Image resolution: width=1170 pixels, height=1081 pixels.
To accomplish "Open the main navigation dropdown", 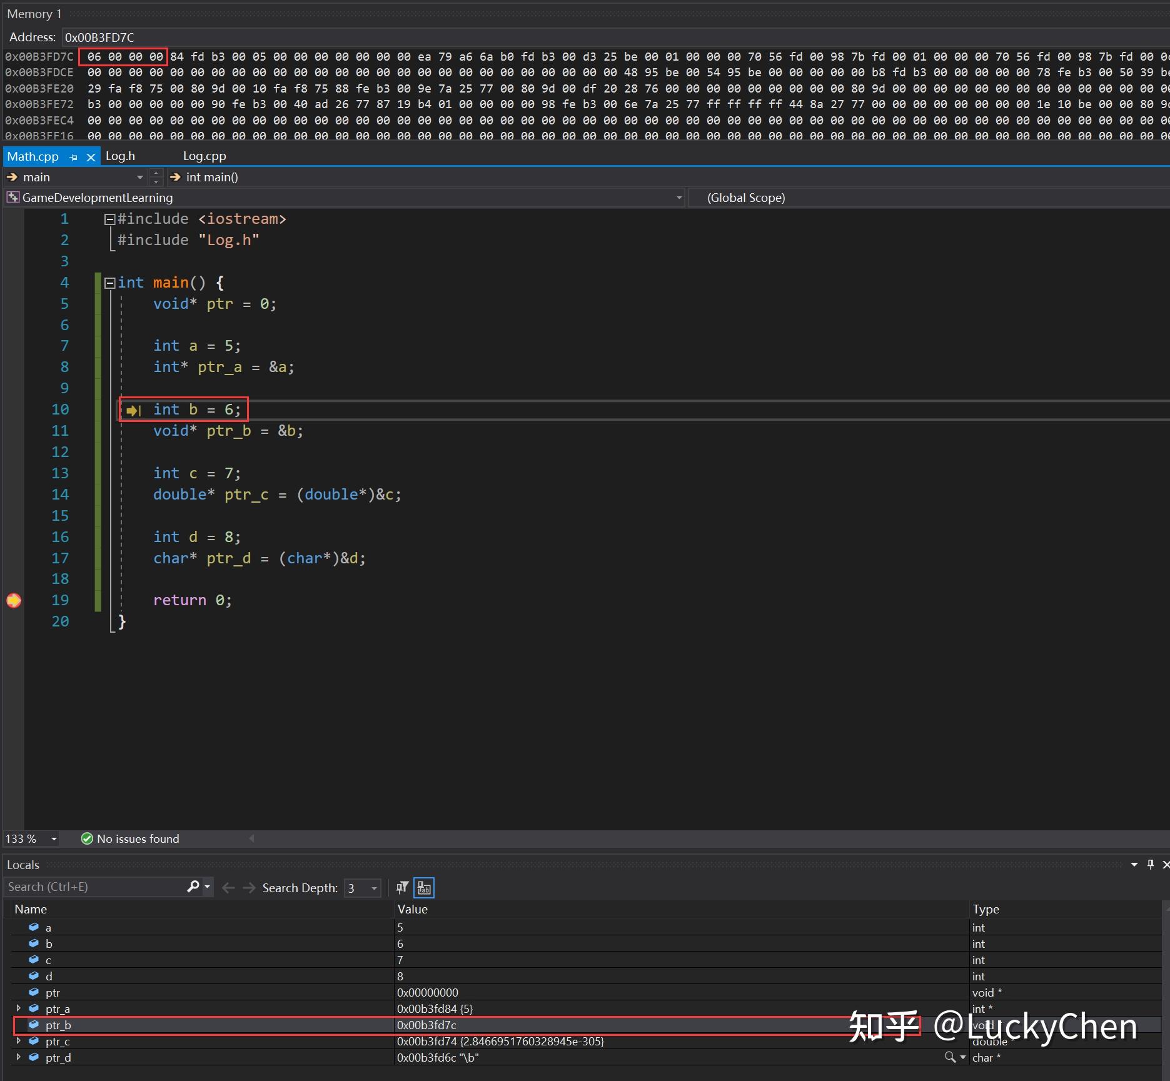I will tap(139, 177).
